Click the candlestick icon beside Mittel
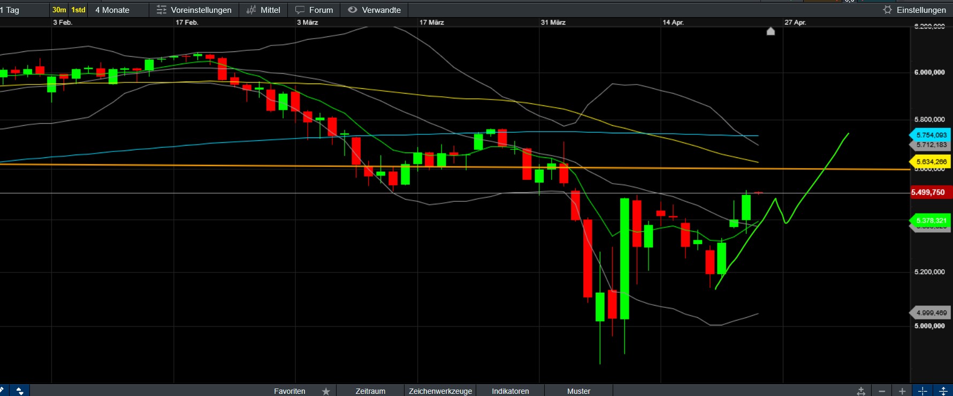Image resolution: width=953 pixels, height=396 pixels. click(251, 10)
